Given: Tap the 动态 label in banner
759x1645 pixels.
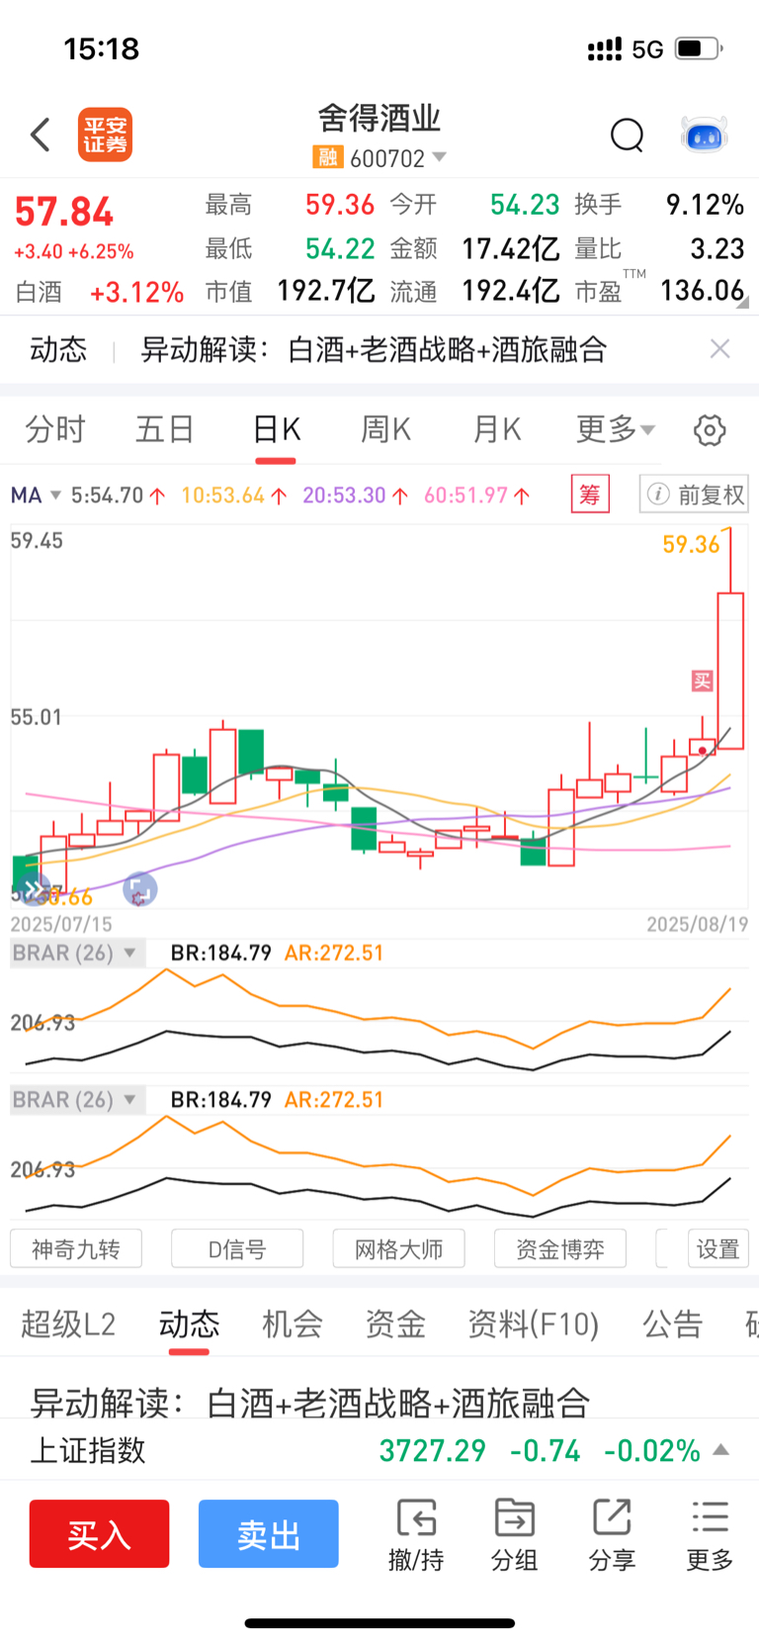Looking at the screenshot, I should pyautogui.click(x=58, y=349).
